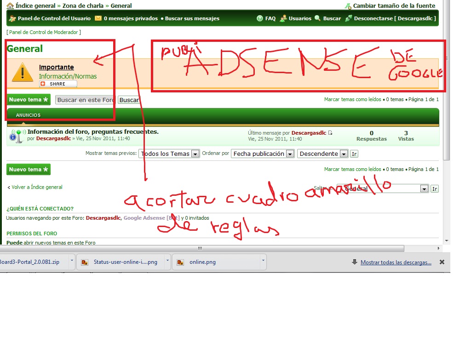Open last post author Descargasdlc profile
Screen dimensions: 471x353
click(x=309, y=133)
